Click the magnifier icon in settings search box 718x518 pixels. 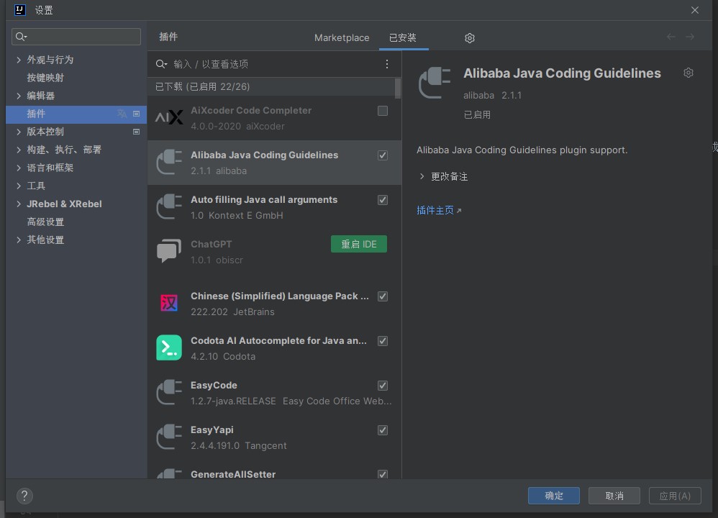coord(21,37)
